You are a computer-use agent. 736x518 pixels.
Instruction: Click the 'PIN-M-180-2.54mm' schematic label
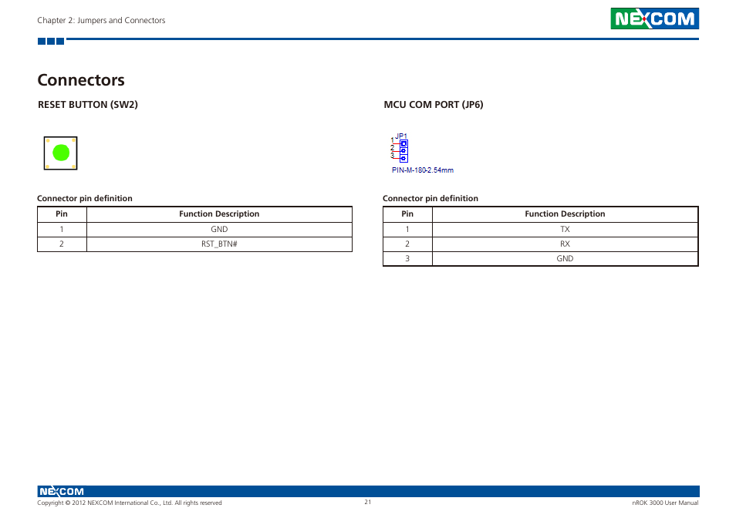click(423, 170)
